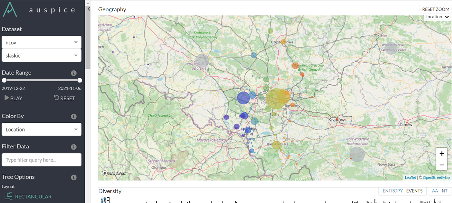Open the map Location resolution dropdown
This screenshot has height=203, width=452.
coord(437,17)
